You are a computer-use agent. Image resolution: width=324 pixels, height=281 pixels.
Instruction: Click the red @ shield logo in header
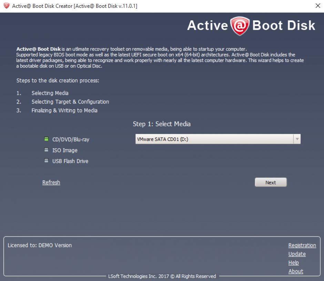[240, 26]
